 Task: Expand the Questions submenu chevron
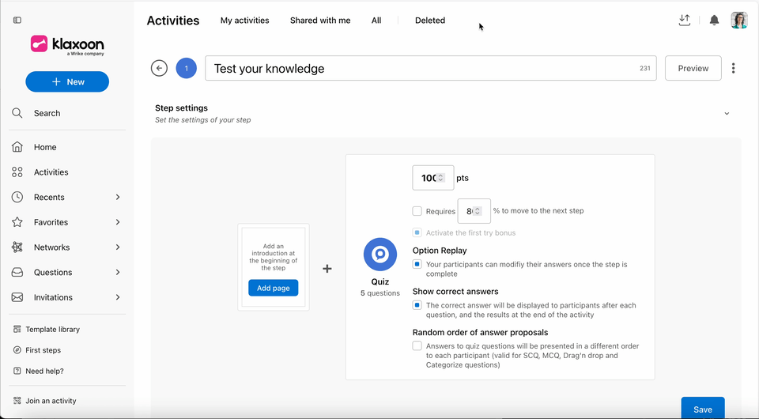(118, 272)
